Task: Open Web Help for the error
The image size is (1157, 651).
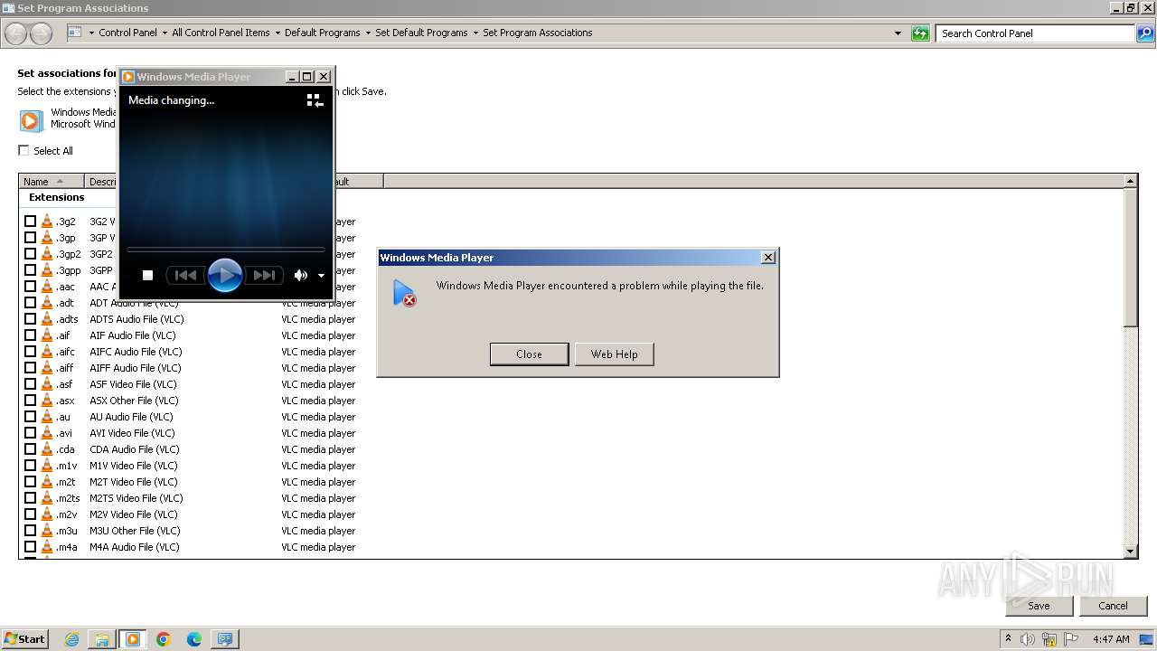Action: coord(614,354)
